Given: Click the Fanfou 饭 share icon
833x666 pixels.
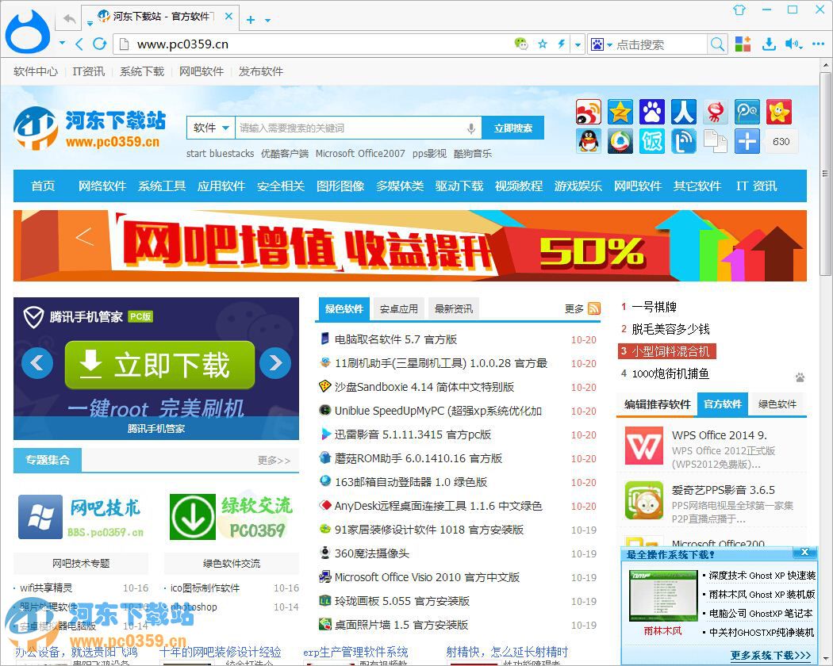Looking at the screenshot, I should pyautogui.click(x=652, y=142).
